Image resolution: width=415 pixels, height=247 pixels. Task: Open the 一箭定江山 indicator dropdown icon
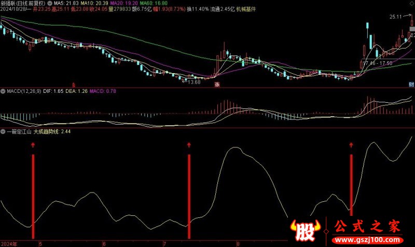click(3, 132)
